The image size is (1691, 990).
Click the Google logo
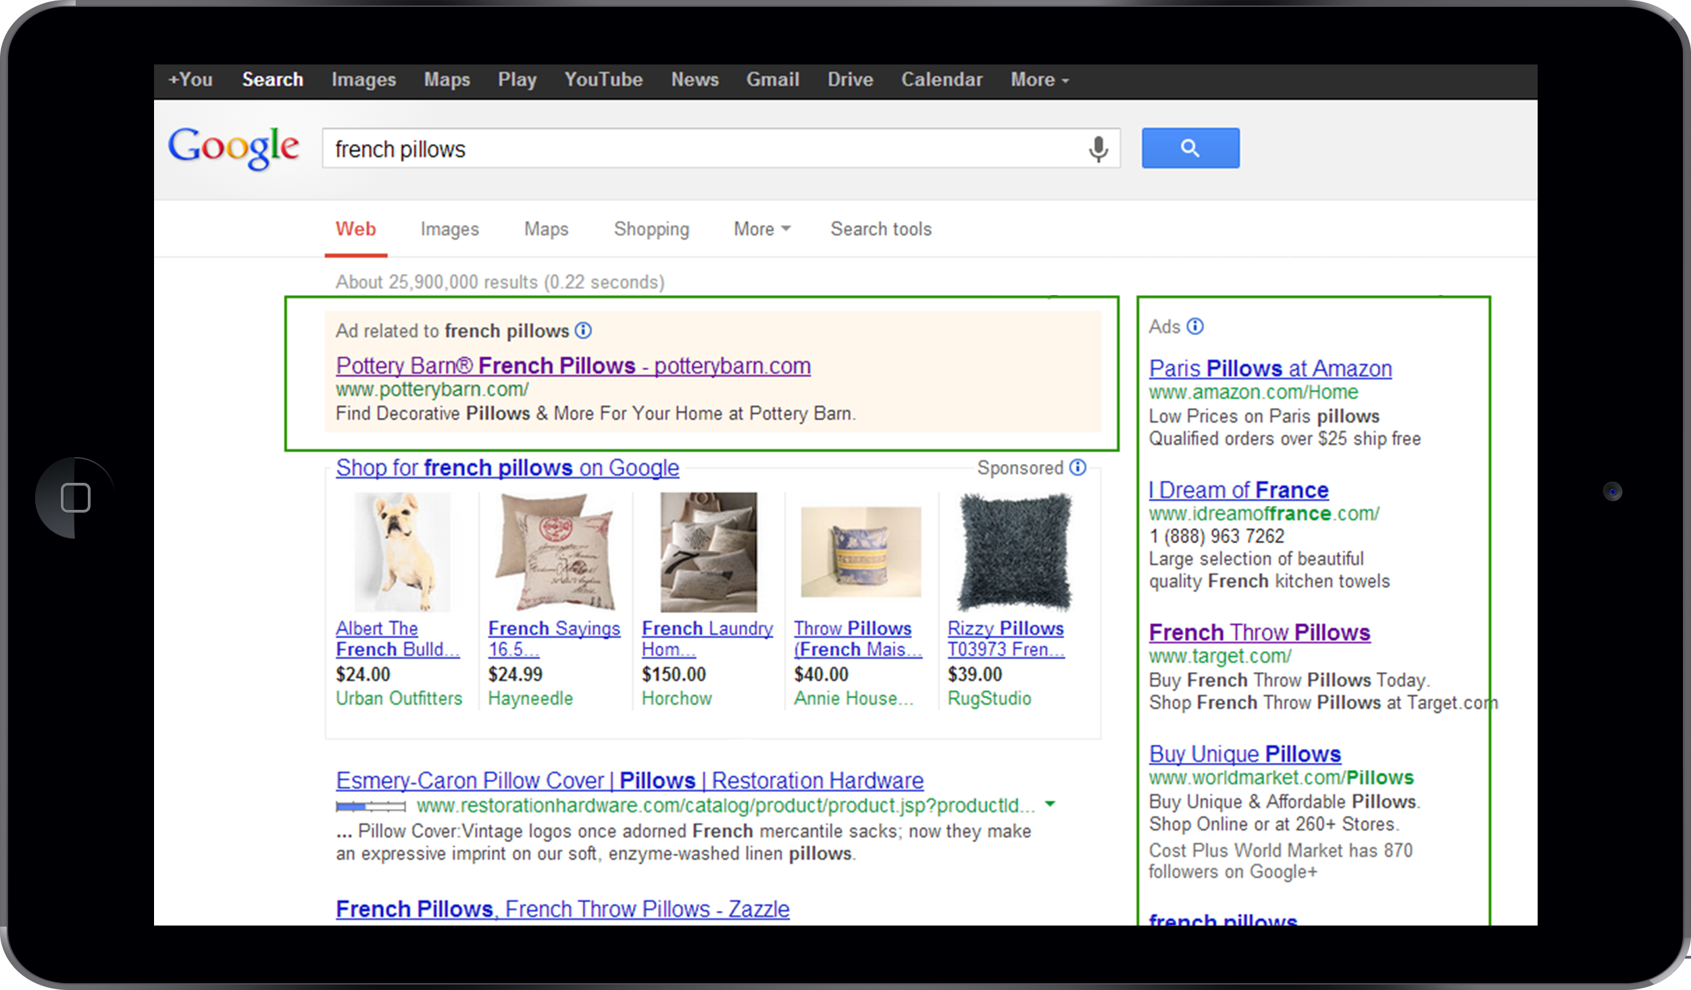click(234, 148)
